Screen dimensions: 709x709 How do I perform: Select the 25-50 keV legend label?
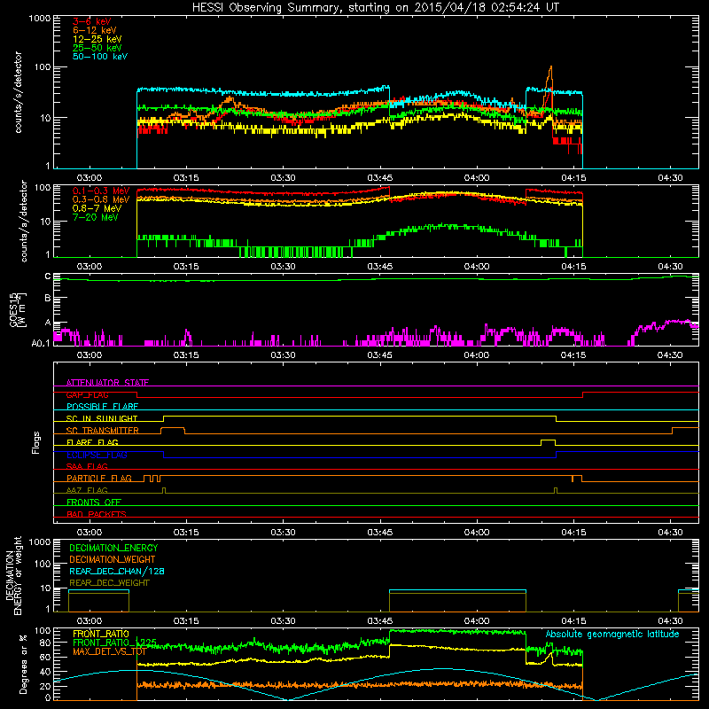(97, 48)
